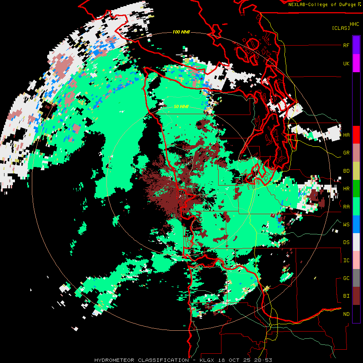Select the dusty pink GR legend swatch
Image resolution: width=363 pixels, height=363 pixels.
pos(356,153)
